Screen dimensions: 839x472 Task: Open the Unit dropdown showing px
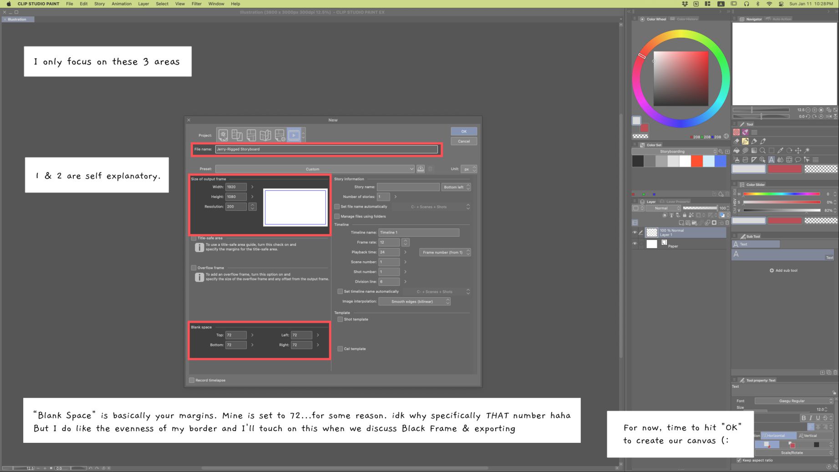pos(468,169)
